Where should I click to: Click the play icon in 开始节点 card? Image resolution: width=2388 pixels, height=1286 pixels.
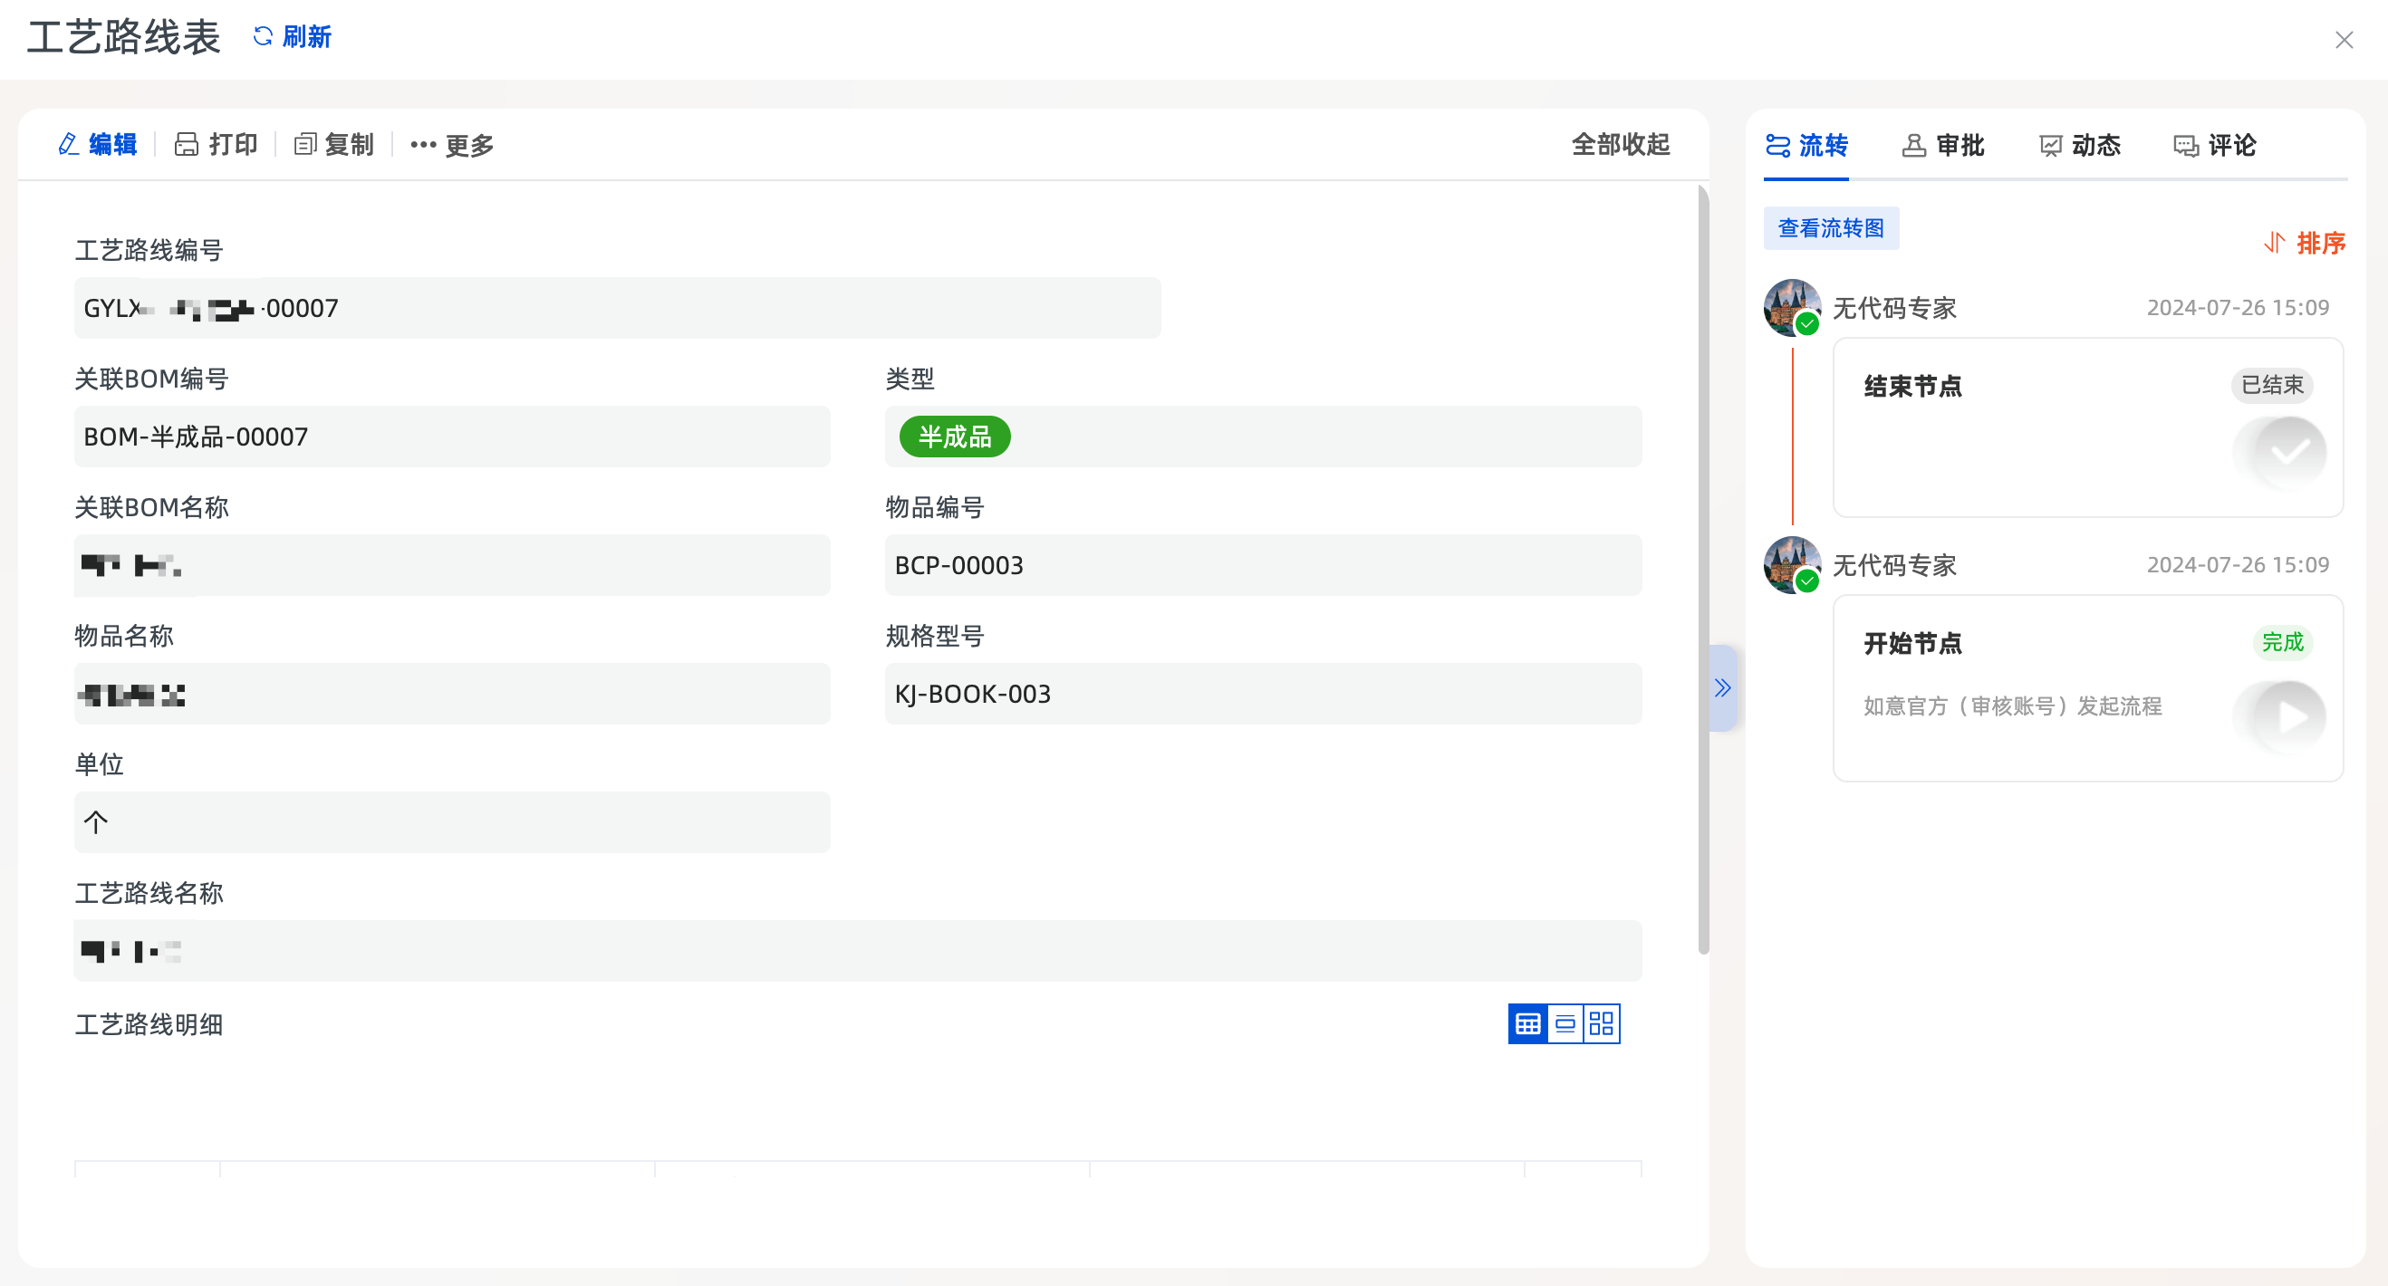tap(2289, 716)
